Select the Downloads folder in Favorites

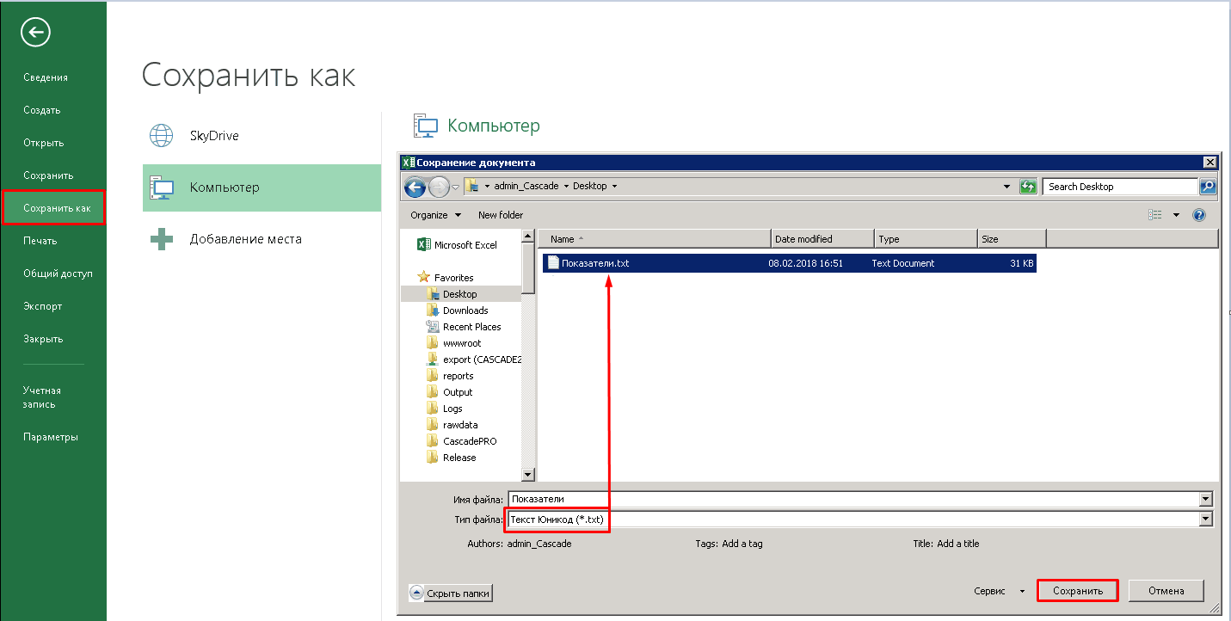point(457,310)
